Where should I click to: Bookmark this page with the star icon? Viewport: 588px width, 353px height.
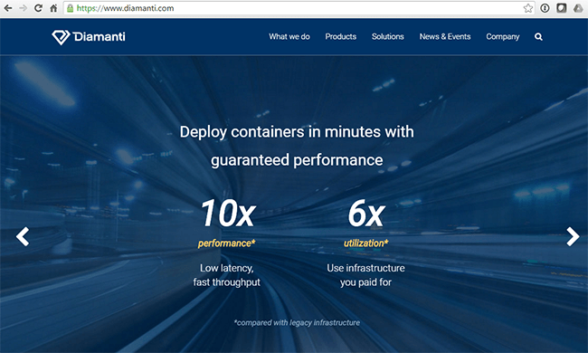528,8
